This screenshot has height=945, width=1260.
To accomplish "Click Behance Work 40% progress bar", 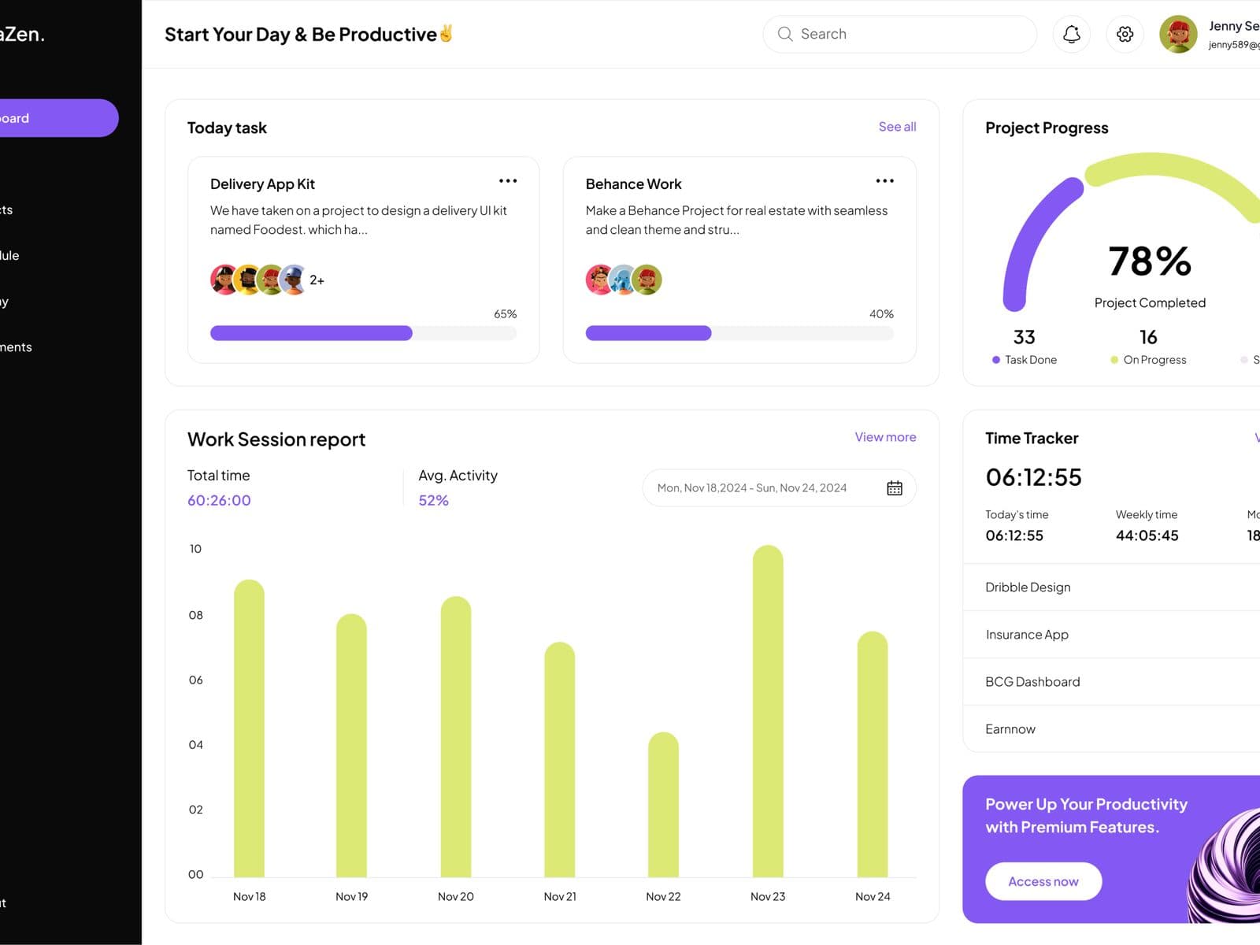I will pyautogui.click(x=739, y=333).
